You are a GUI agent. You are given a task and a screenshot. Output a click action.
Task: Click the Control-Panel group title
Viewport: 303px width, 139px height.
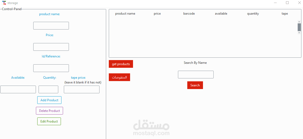[12, 9]
